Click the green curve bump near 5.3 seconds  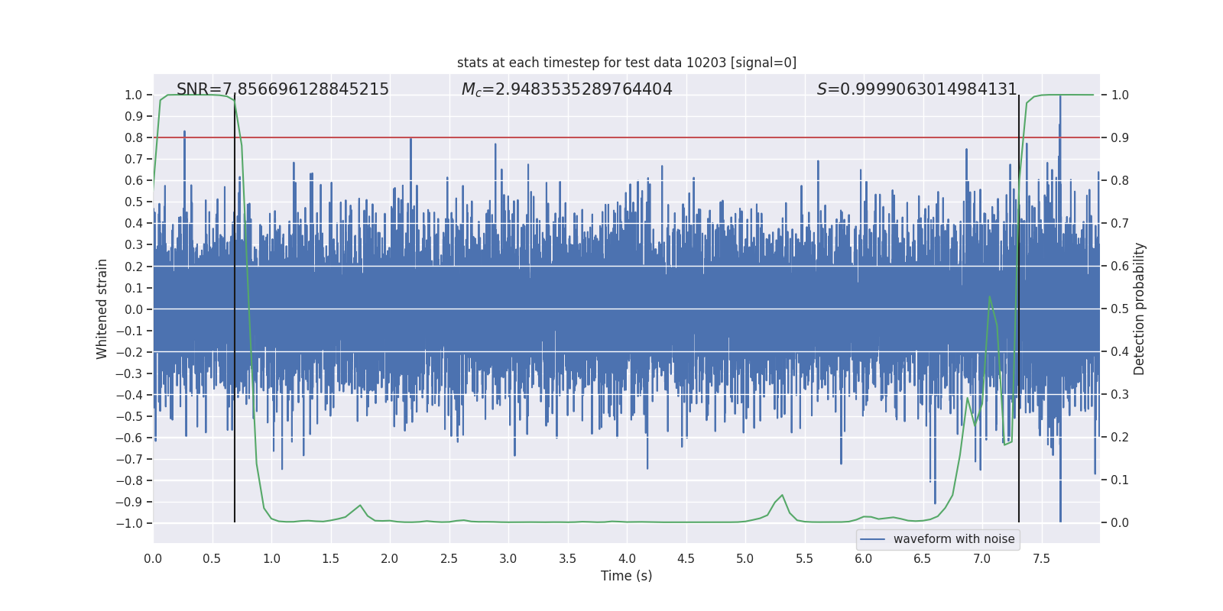782,496
